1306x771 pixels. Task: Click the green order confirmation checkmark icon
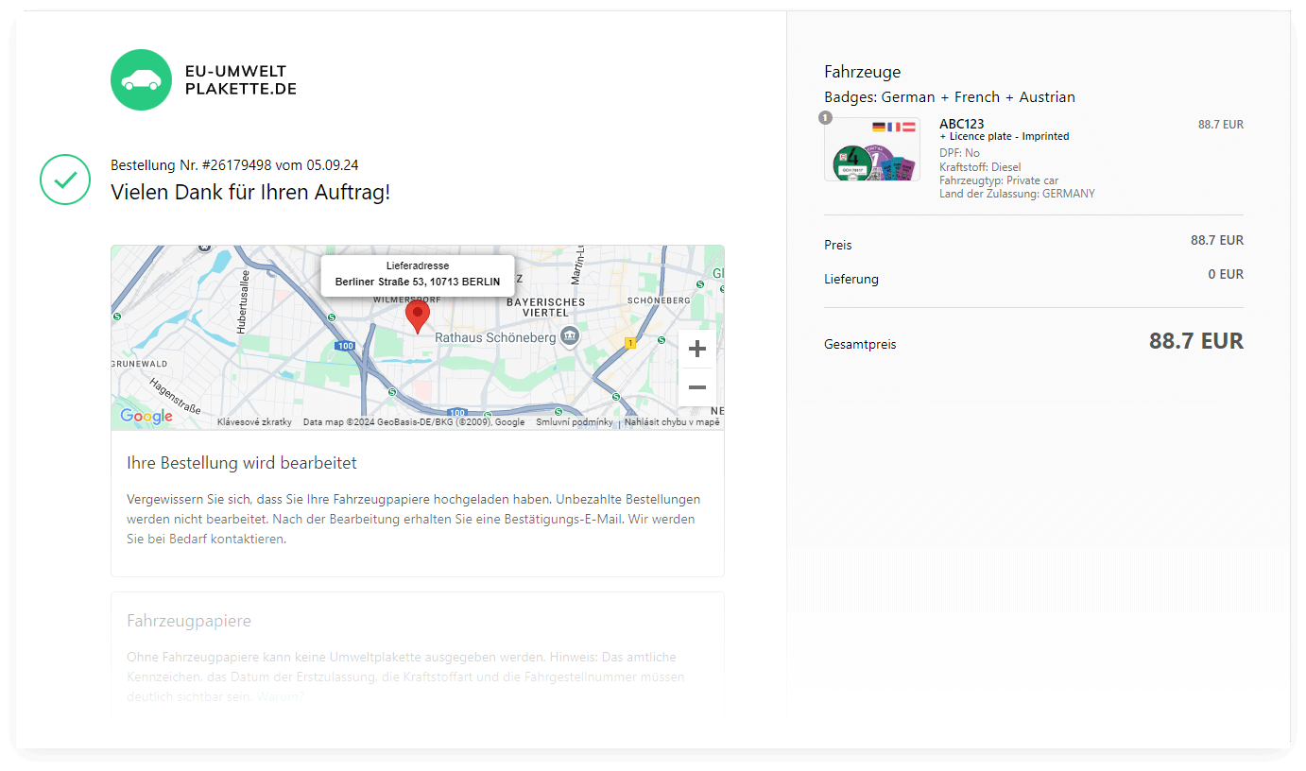coord(64,180)
